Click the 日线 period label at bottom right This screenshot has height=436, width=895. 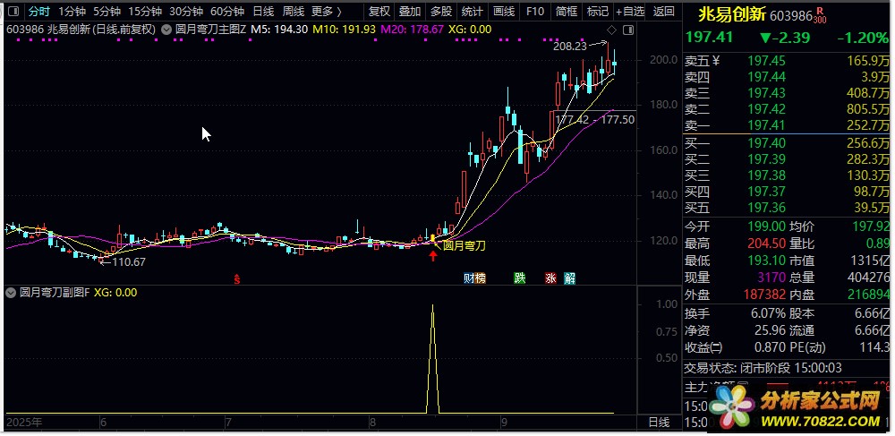659,423
